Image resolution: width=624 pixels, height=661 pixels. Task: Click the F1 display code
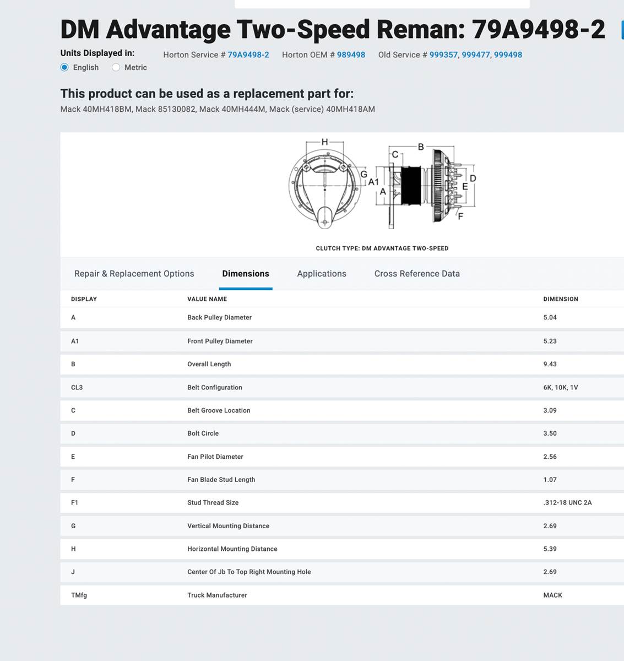pyautogui.click(x=74, y=502)
